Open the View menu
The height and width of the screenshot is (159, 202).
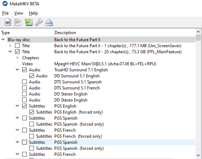coord(19,13)
